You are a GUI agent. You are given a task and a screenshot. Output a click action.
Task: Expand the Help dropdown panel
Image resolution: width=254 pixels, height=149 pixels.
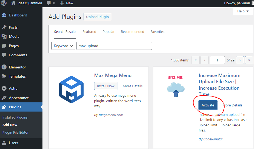click(x=243, y=11)
